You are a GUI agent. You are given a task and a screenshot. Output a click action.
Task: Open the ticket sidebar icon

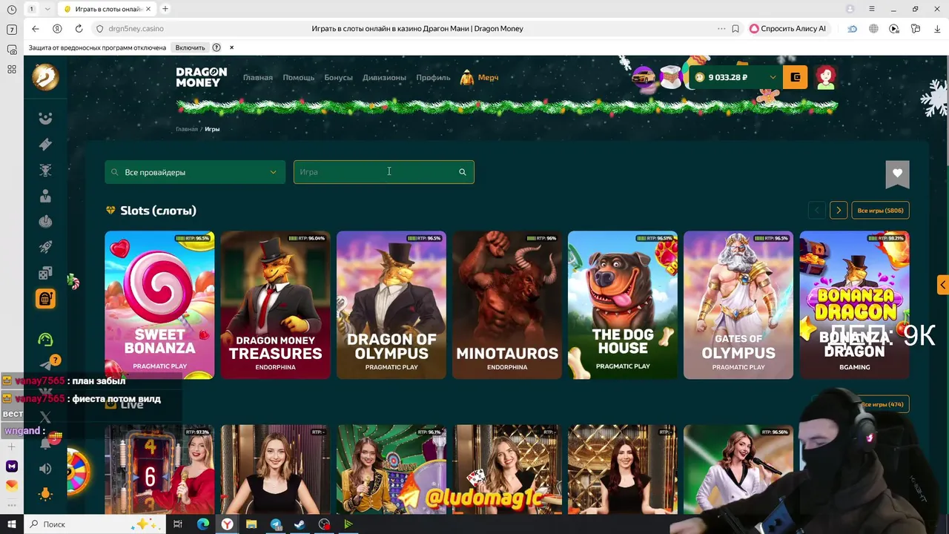[x=45, y=145]
